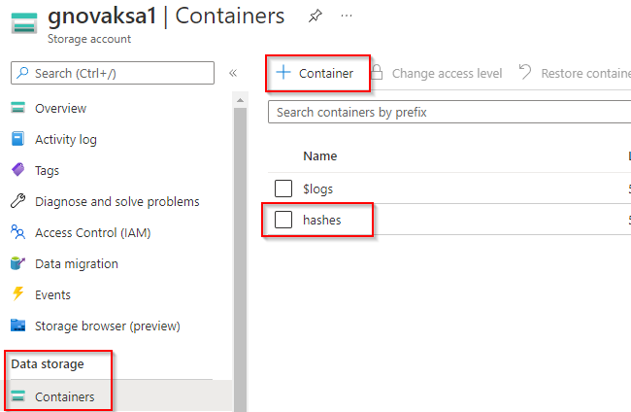631x412 pixels.
Task: Click the Diagnose and solve problems wrench icon
Action: (17, 201)
